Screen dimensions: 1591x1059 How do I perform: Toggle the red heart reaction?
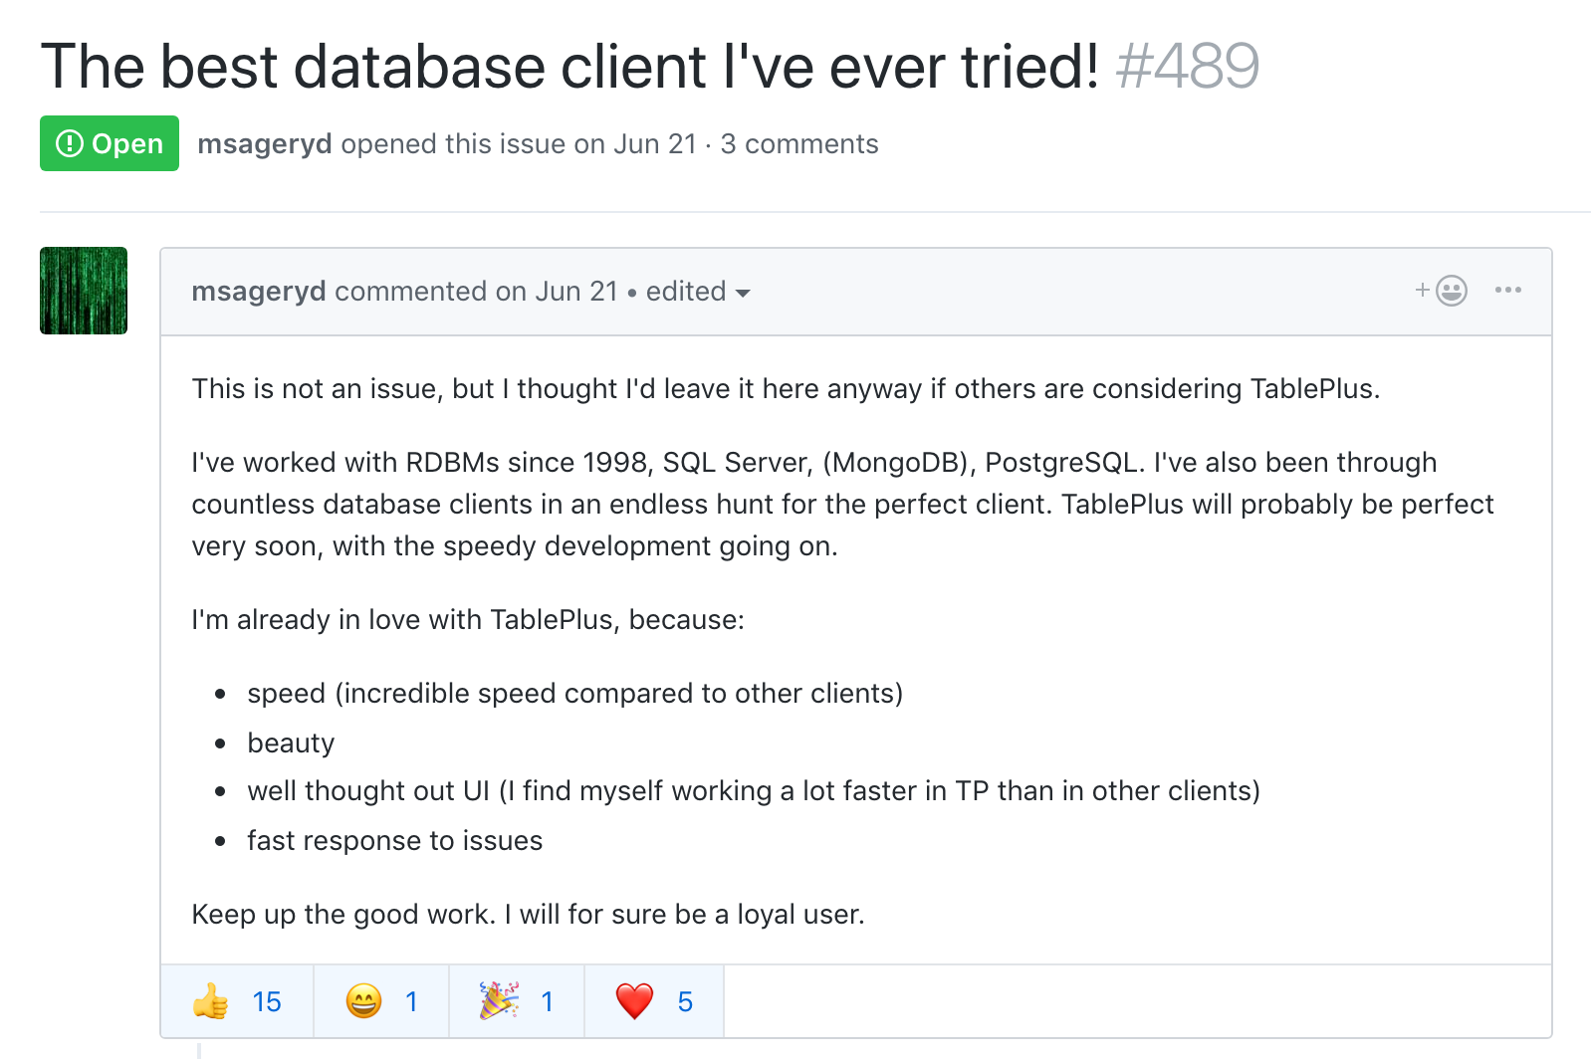pos(654,1001)
